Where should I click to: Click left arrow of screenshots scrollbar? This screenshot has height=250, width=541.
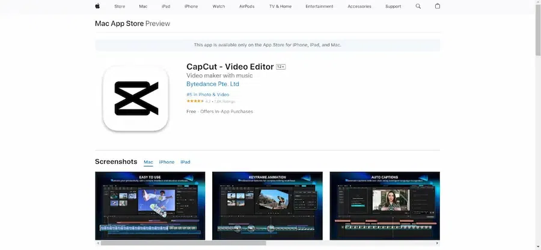[97, 243]
